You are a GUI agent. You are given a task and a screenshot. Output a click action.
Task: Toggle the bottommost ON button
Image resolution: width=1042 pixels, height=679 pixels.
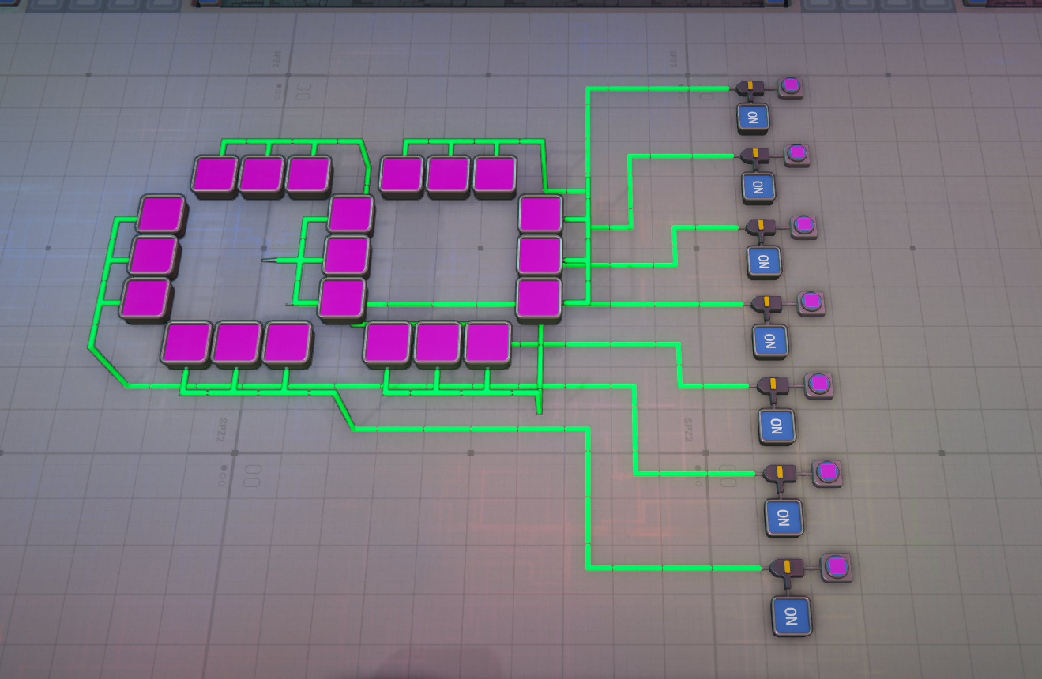(x=791, y=616)
